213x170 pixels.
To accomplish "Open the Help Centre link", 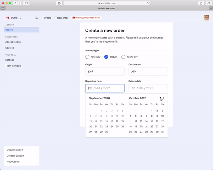I will [x=13, y=162].
